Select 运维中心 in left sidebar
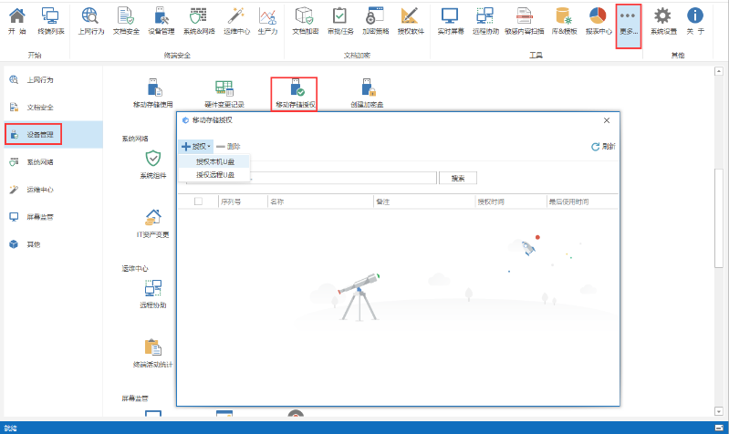 click(54, 190)
